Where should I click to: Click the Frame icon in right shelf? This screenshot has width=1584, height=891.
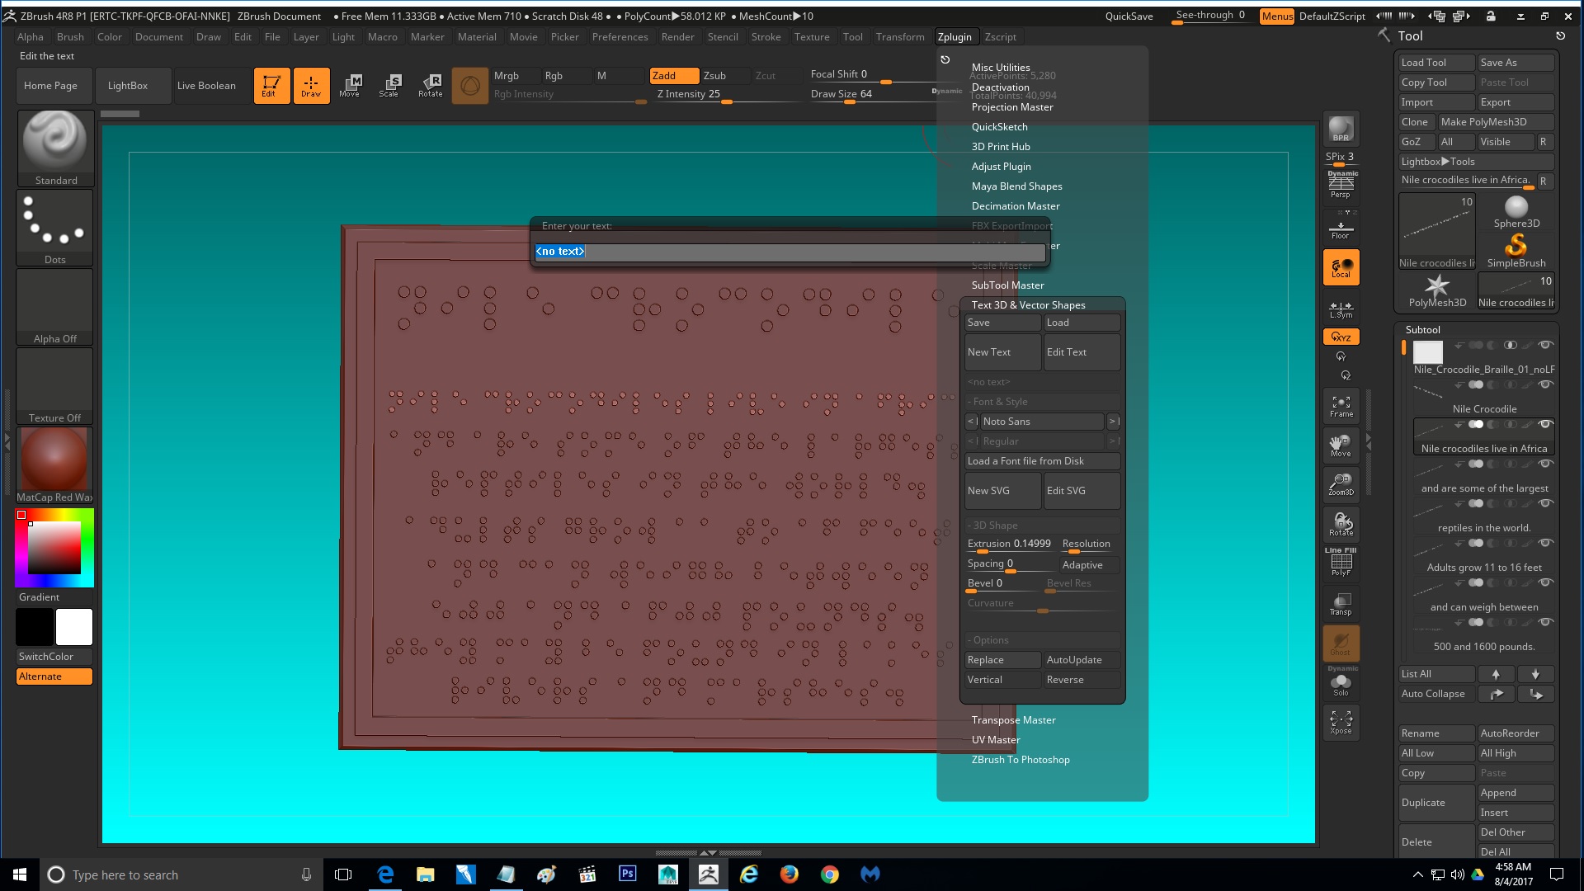[x=1341, y=405]
